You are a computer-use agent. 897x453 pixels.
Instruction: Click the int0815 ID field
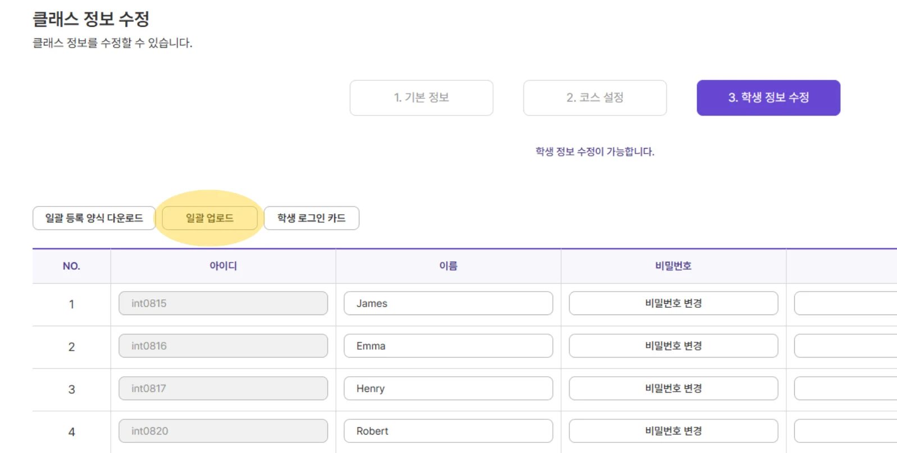click(x=223, y=303)
